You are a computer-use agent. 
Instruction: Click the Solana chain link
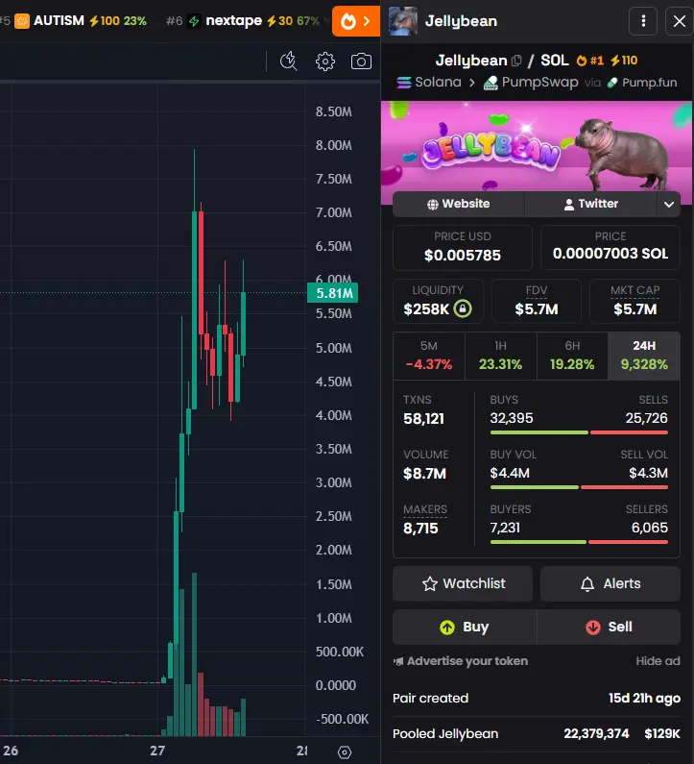pos(429,83)
